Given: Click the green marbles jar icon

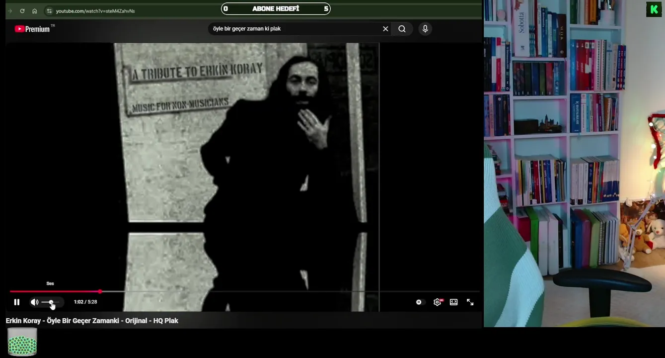Looking at the screenshot, I should 22,342.
